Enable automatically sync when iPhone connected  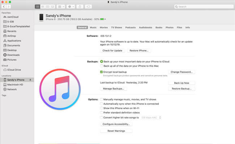102,104
